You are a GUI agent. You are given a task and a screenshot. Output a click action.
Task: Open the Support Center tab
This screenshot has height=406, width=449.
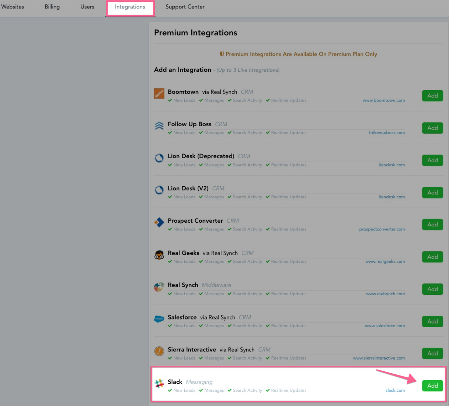[185, 7]
